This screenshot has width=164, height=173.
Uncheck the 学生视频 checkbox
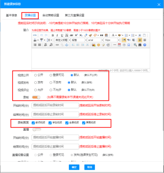pyautogui.click(x=50, y=123)
